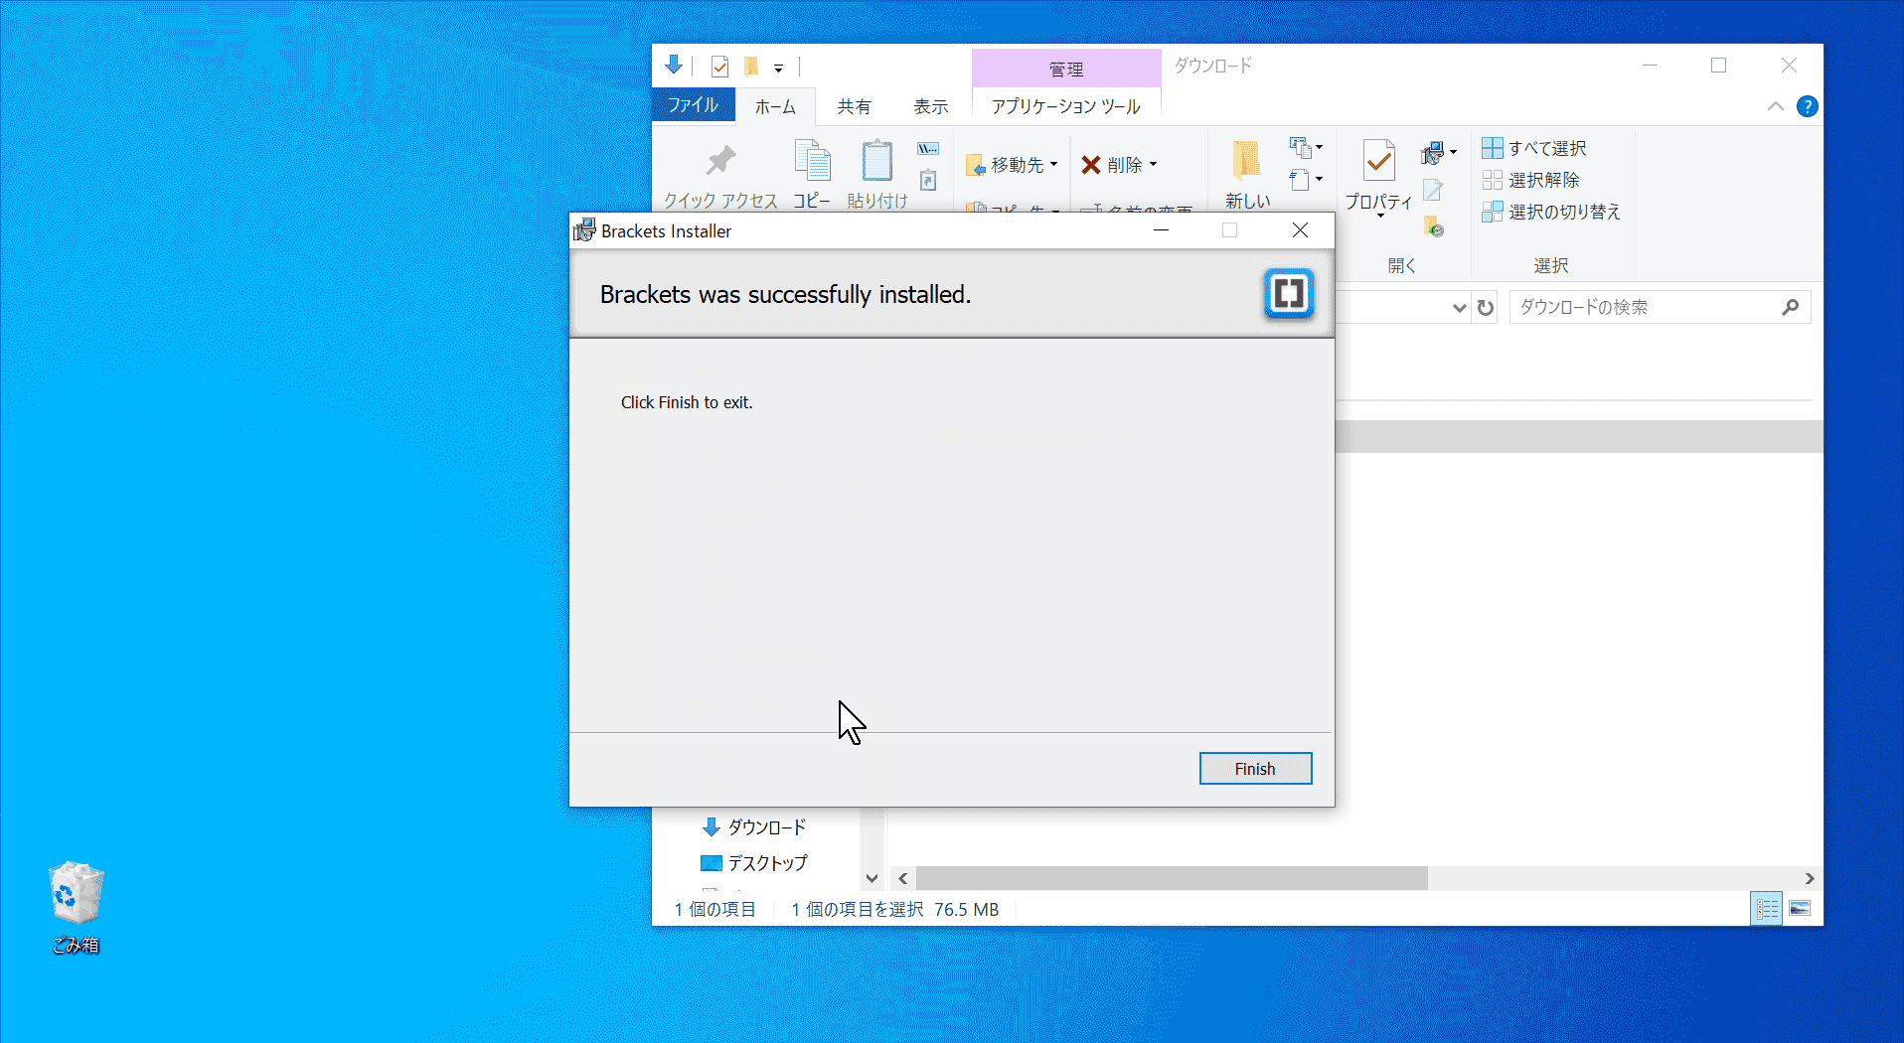Minimize the Brackets Installer window
Screen dimensions: 1904x1043
click(x=1161, y=230)
